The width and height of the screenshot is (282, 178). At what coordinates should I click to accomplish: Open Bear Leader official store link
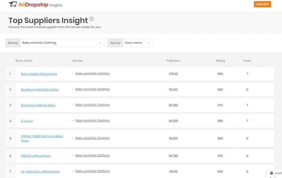coord(39,74)
